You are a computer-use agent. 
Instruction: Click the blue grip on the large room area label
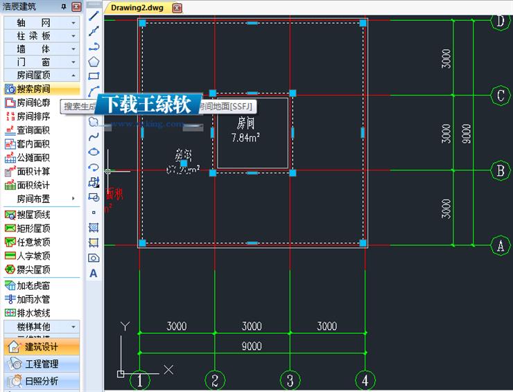[x=184, y=163]
